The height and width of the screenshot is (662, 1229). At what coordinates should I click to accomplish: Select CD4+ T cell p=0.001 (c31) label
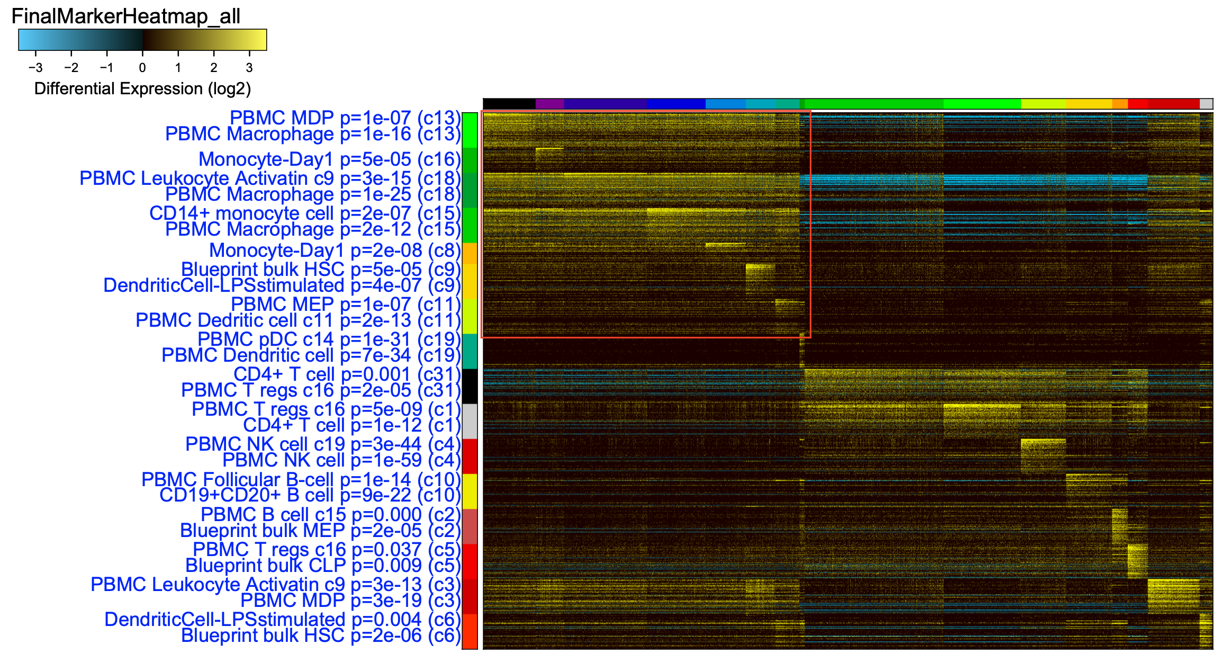coord(347,374)
